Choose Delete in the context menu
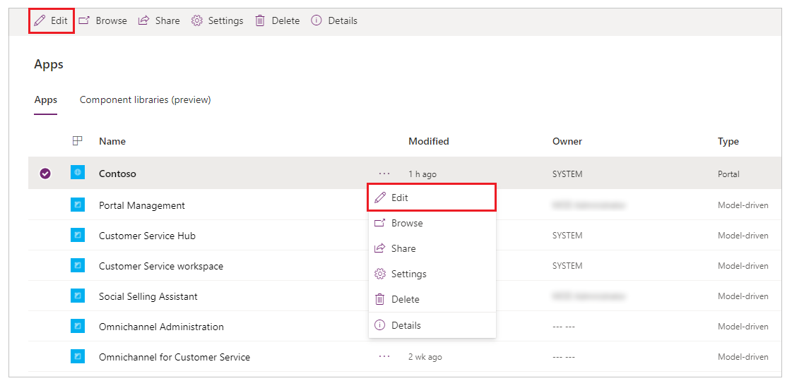This screenshot has width=792, height=388. click(432, 300)
